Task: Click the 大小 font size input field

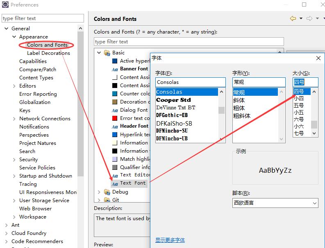Action: (x=305, y=82)
